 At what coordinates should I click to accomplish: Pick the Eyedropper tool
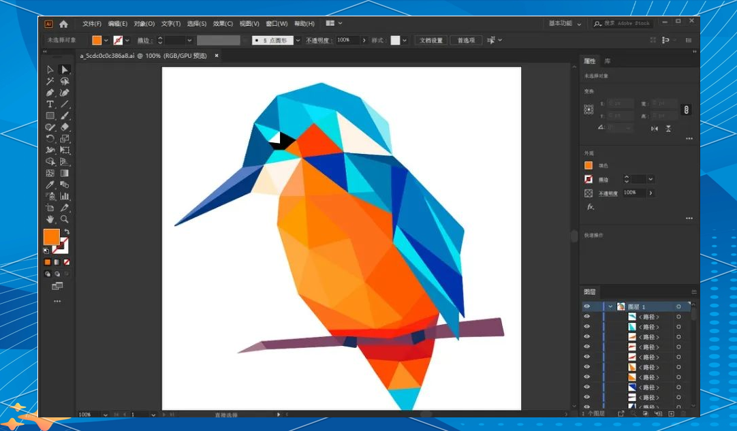coord(50,185)
